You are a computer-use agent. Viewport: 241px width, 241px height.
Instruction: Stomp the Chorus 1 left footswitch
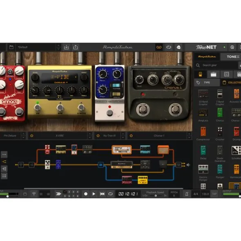coord(143,110)
